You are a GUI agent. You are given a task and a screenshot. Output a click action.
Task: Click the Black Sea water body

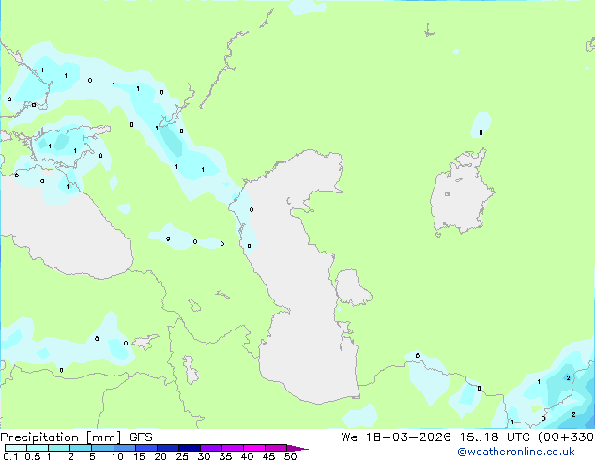65,232
